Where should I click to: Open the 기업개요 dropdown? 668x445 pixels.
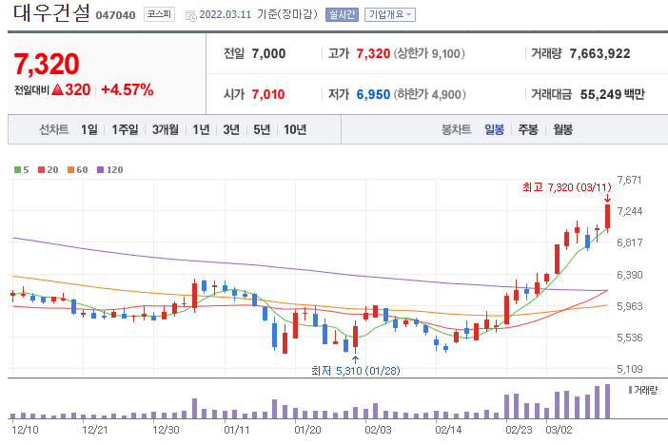[x=390, y=15]
